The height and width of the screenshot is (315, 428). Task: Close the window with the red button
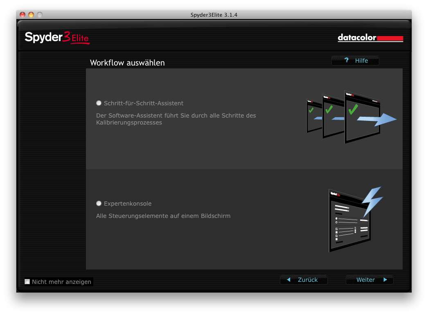(23, 15)
